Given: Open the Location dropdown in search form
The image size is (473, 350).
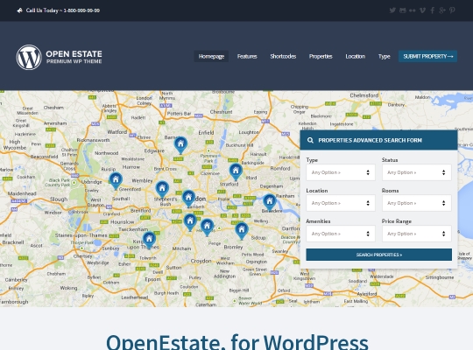Looking at the screenshot, I should pyautogui.click(x=341, y=203).
